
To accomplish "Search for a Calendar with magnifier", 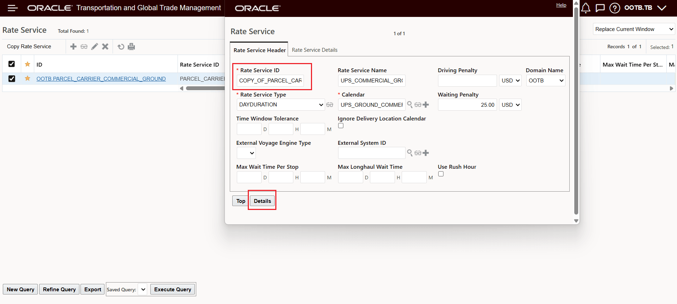I will pos(410,104).
